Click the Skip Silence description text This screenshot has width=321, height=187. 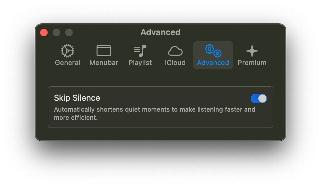tap(155, 114)
